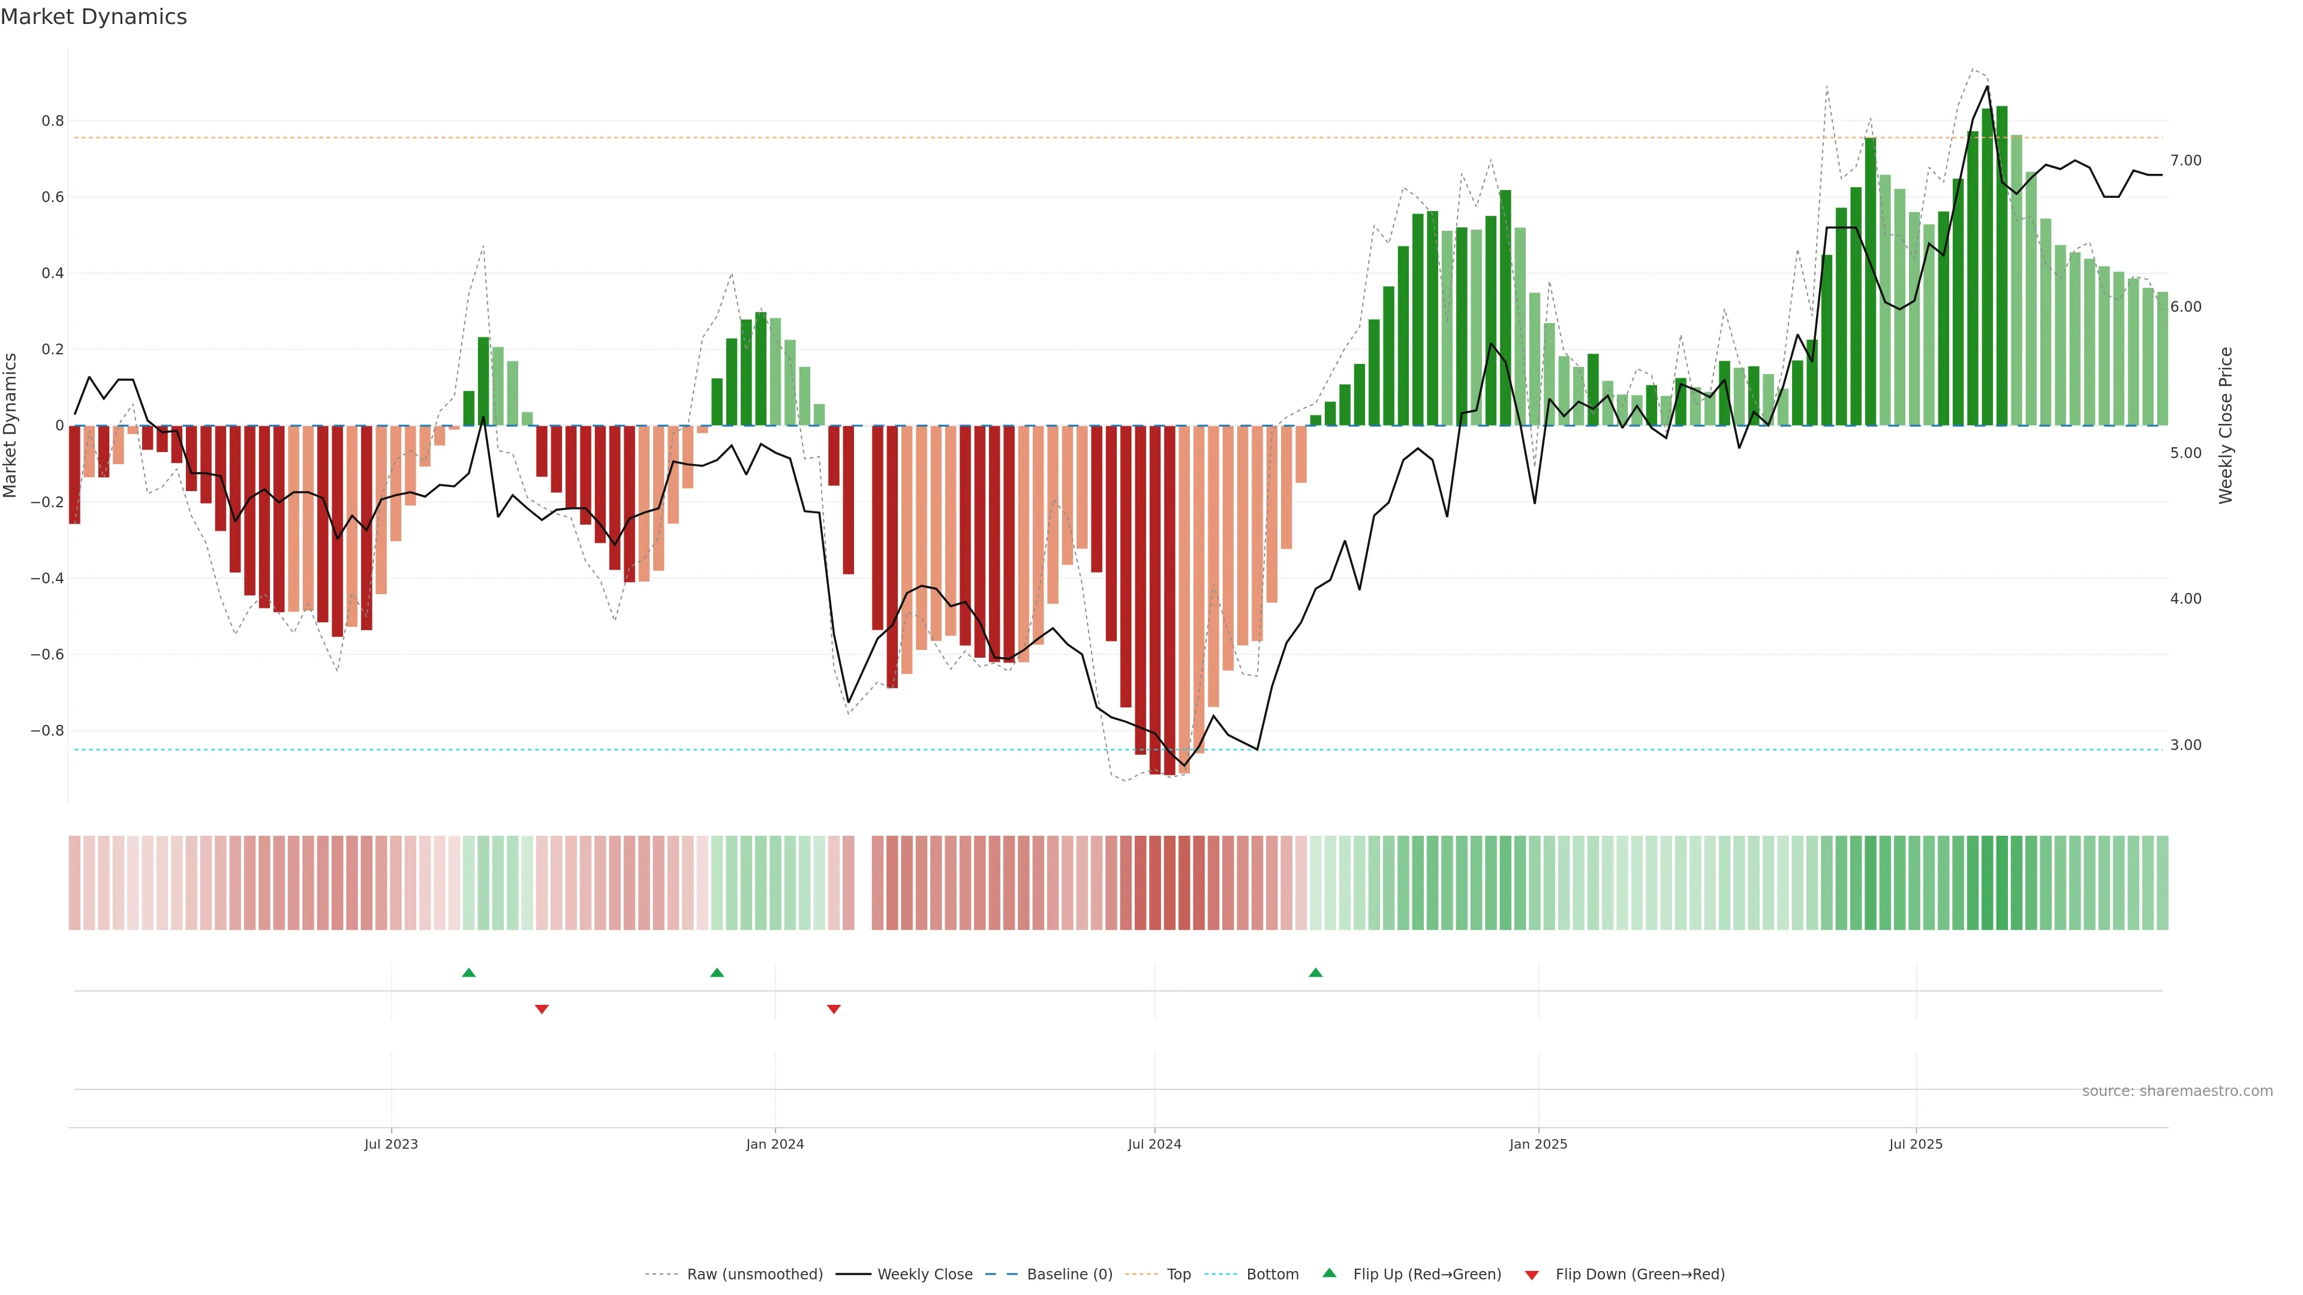2303x1295 pixels.
Task: Select the Jan 2025 axis label
Action: pos(1538,1145)
